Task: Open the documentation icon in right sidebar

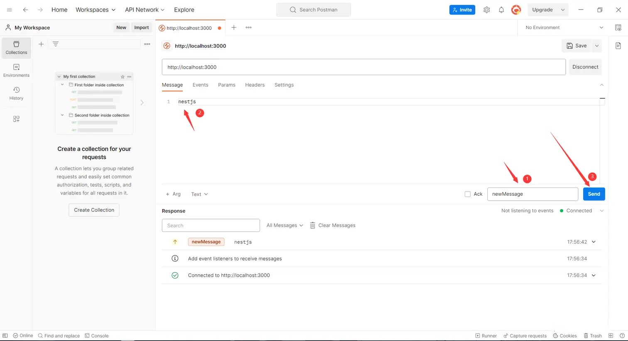Action: (618, 46)
